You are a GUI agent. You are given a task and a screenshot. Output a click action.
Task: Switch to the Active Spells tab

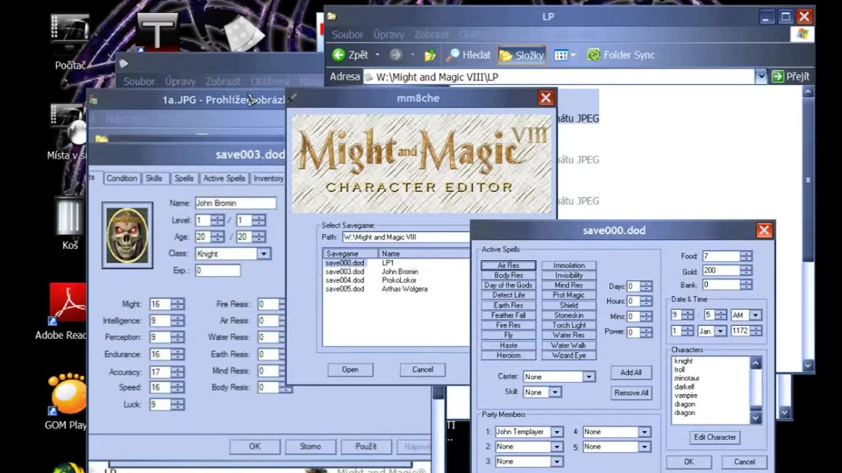point(224,178)
